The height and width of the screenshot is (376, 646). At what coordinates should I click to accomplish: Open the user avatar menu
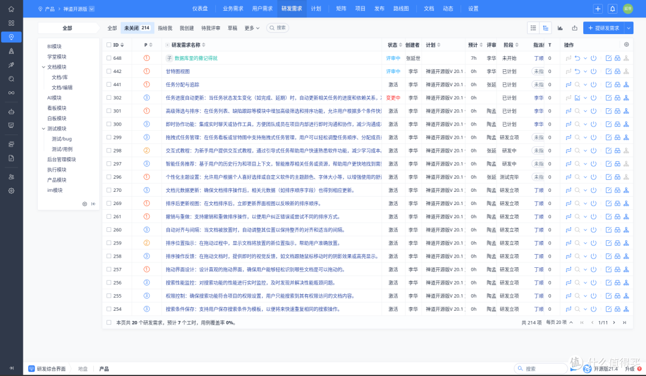pyautogui.click(x=628, y=8)
